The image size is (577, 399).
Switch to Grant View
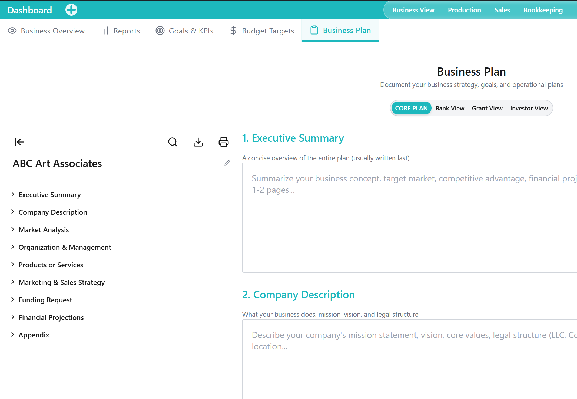click(487, 108)
